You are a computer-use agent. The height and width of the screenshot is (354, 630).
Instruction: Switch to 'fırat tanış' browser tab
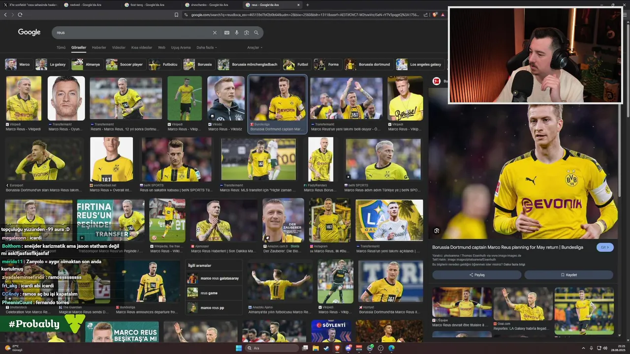152,5
